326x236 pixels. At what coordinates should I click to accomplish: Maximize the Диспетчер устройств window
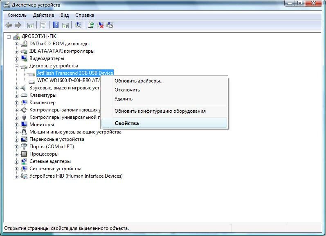click(300, 3)
